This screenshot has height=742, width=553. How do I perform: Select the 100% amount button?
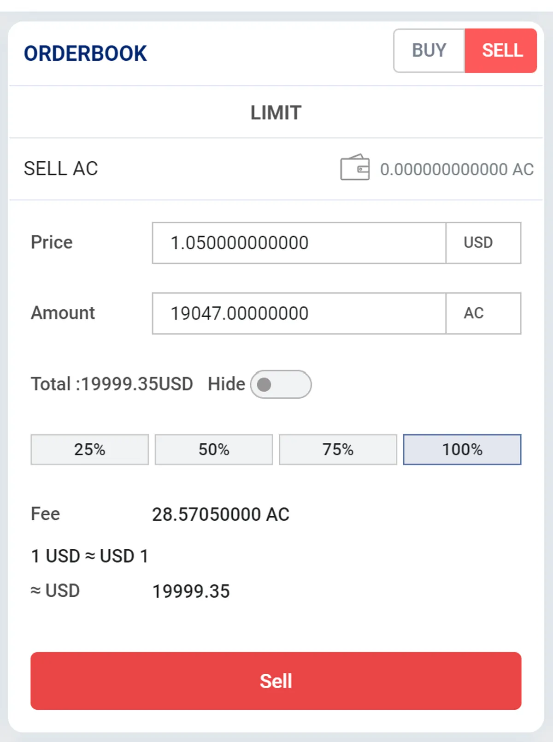pyautogui.click(x=462, y=449)
